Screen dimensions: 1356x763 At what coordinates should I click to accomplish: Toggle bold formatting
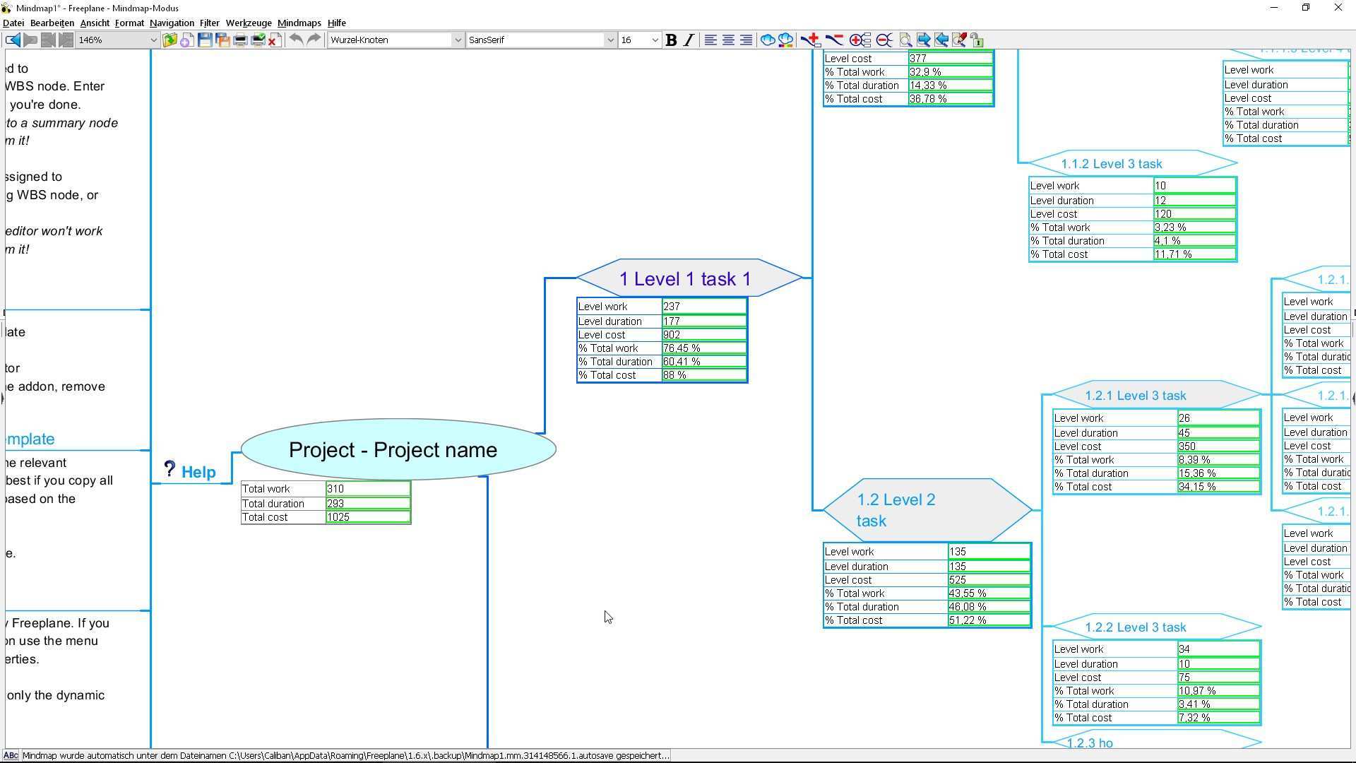coord(671,40)
